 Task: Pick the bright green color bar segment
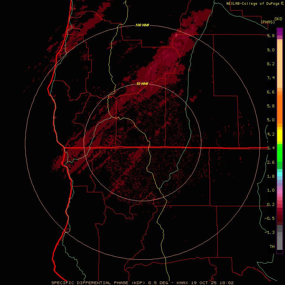tap(280, 153)
